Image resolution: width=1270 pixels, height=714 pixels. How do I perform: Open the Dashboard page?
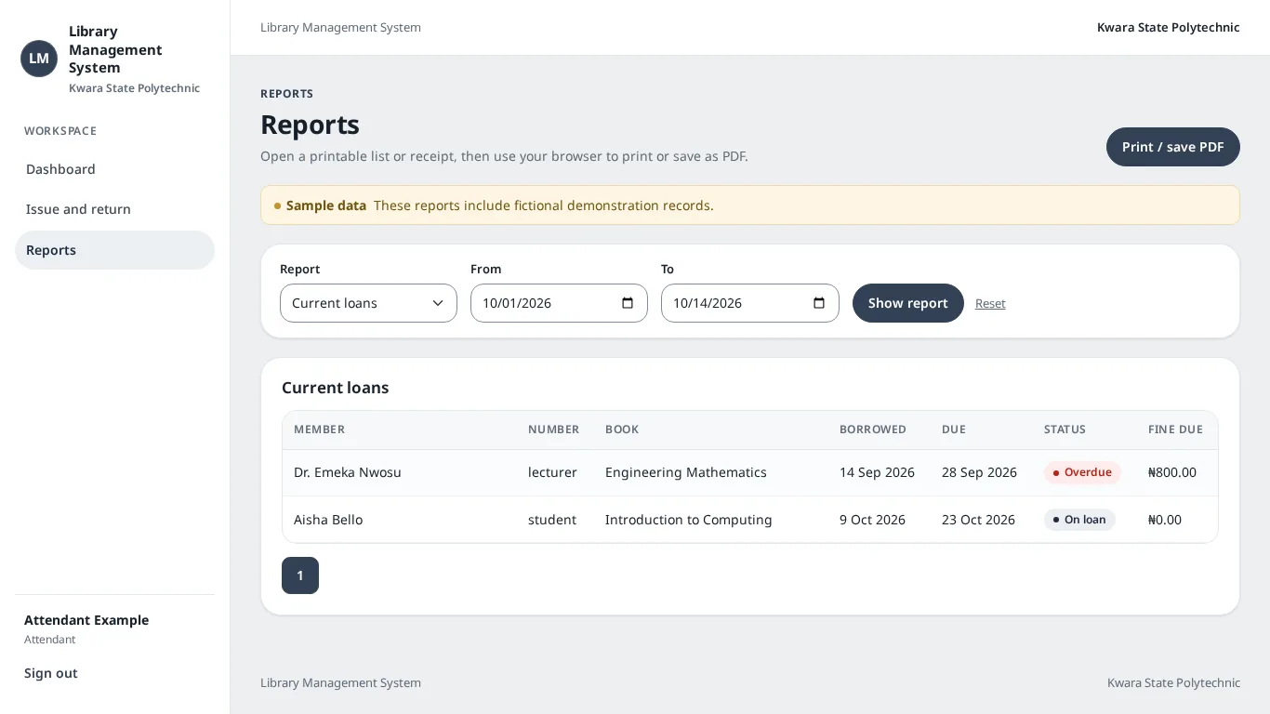[x=114, y=169]
